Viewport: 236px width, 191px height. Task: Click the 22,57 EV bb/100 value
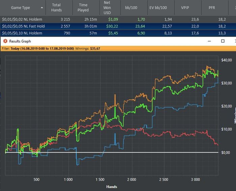point(167,26)
